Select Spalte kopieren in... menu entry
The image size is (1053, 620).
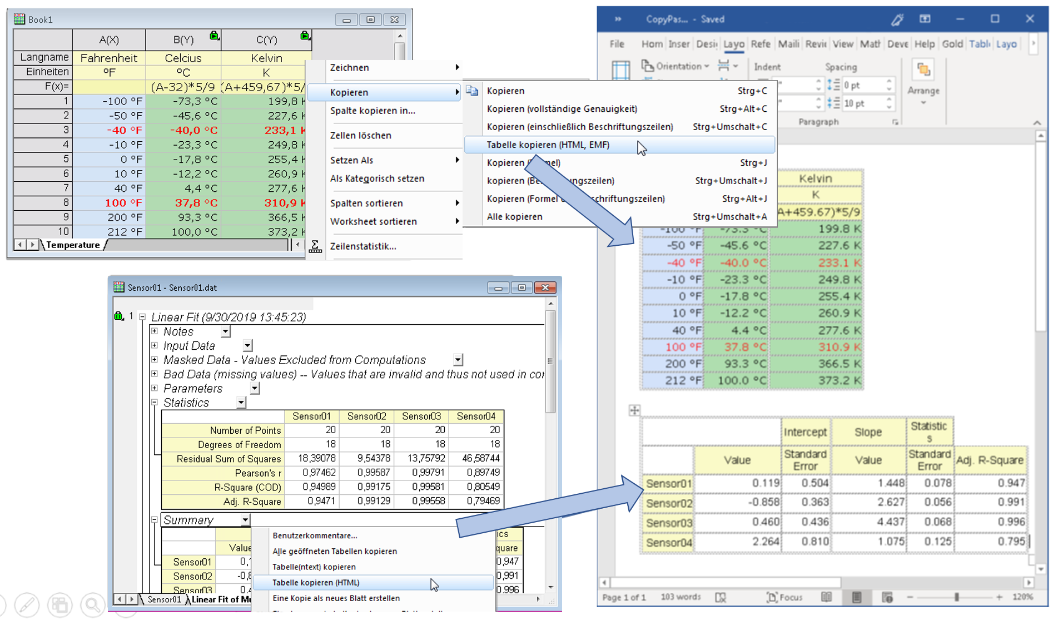[372, 111]
